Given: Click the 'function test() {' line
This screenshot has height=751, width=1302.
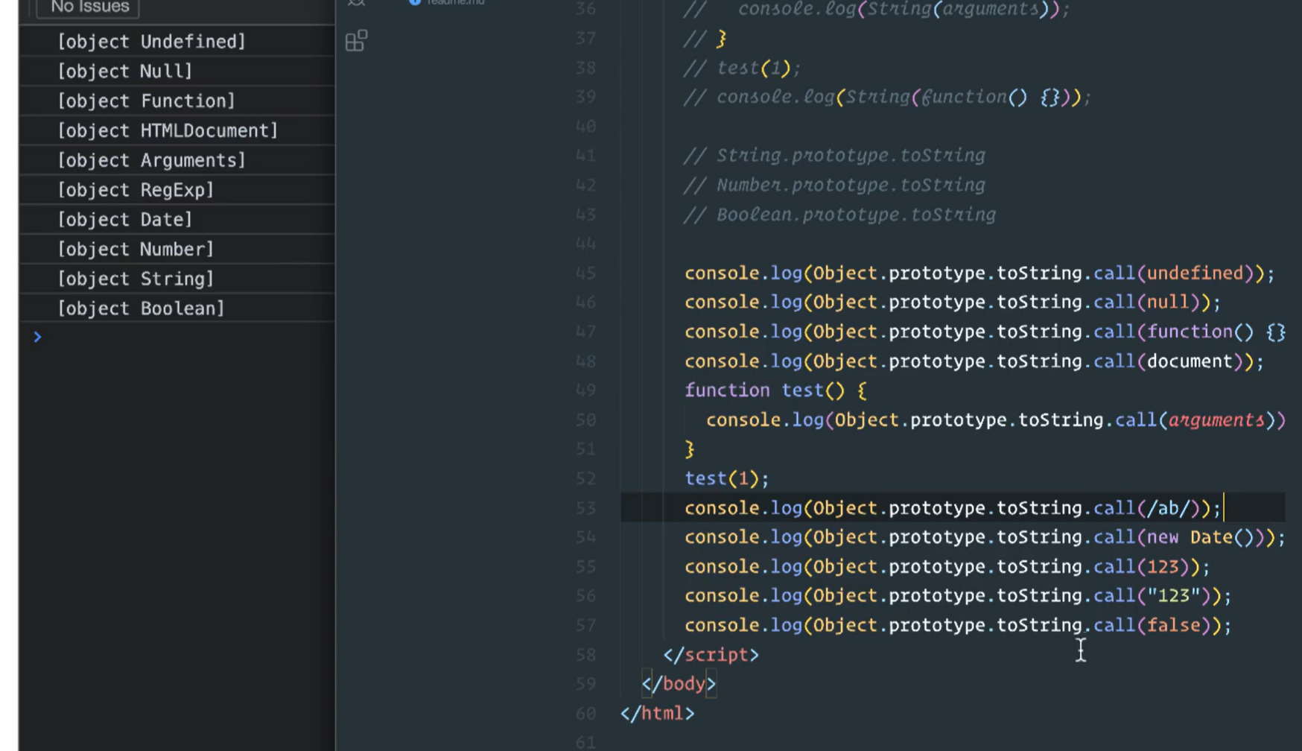Looking at the screenshot, I should [775, 390].
